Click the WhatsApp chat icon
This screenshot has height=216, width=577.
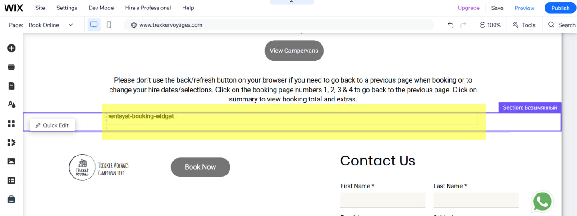tap(542, 202)
